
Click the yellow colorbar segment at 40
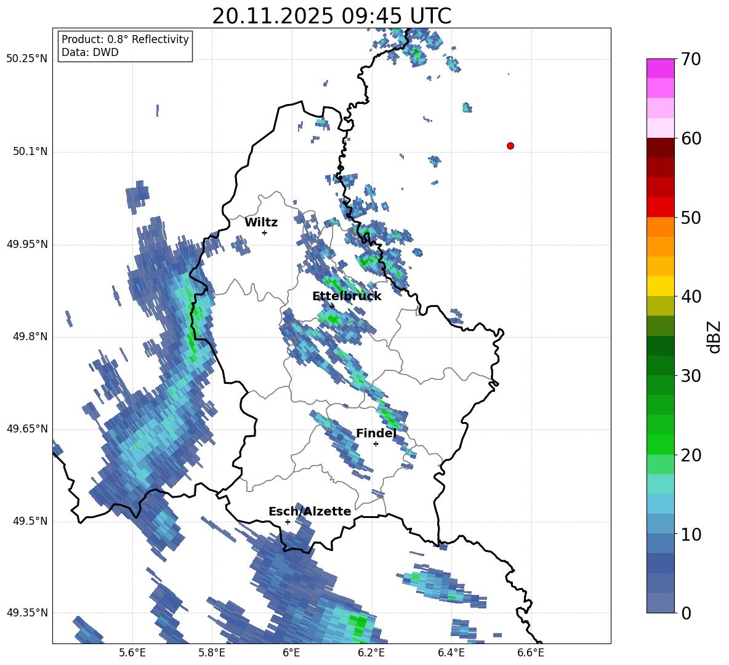coord(660,286)
